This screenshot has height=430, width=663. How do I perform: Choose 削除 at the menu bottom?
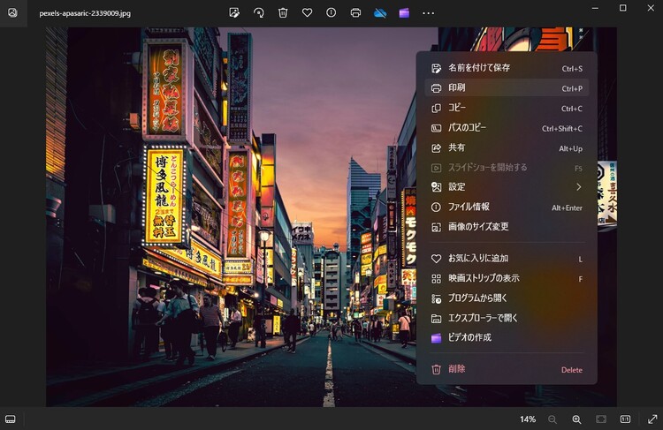click(x=507, y=370)
